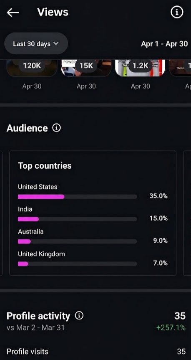Tap the Profile activity heading

tap(38, 316)
